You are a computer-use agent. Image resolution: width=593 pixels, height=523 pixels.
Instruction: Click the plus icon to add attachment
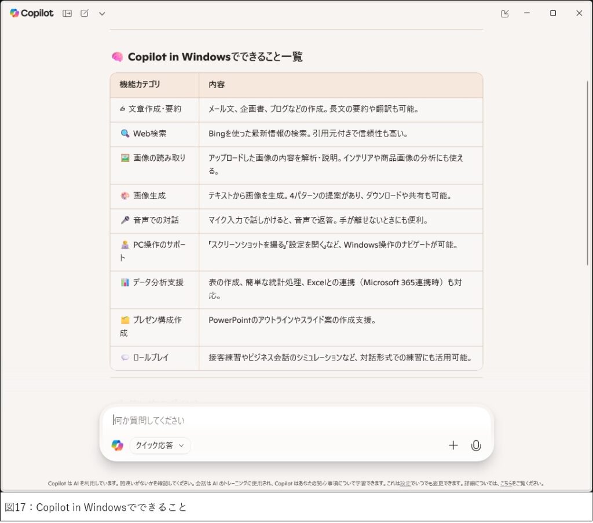pos(453,445)
